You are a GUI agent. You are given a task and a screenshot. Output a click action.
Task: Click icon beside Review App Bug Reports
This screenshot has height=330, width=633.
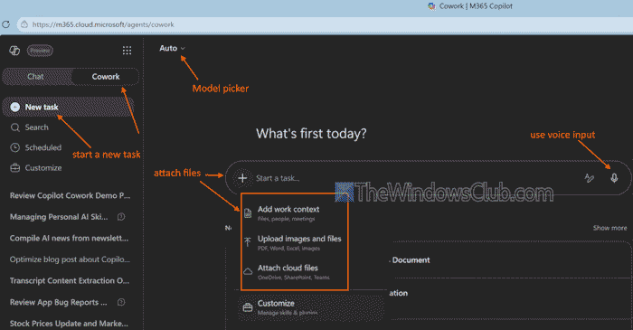[x=121, y=302]
